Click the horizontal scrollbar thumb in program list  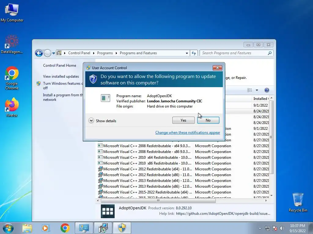[x=158, y=200]
